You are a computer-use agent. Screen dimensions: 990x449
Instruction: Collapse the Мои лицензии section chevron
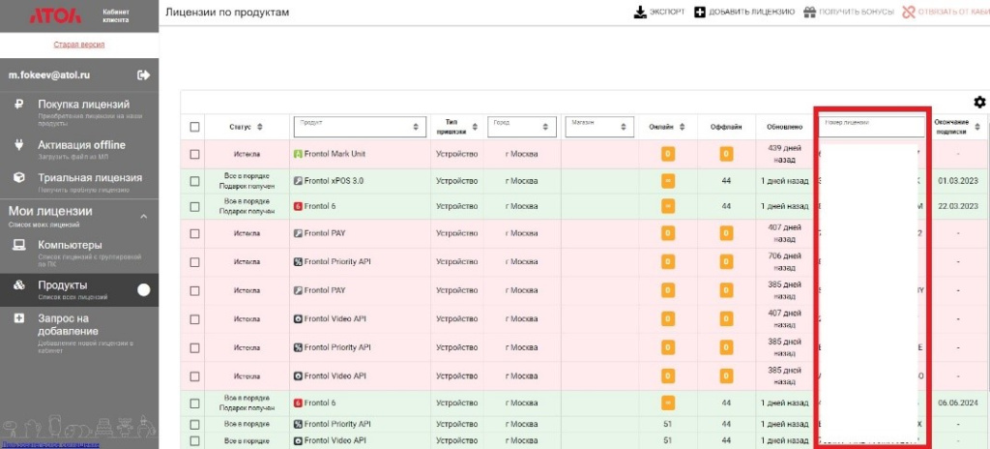(144, 216)
